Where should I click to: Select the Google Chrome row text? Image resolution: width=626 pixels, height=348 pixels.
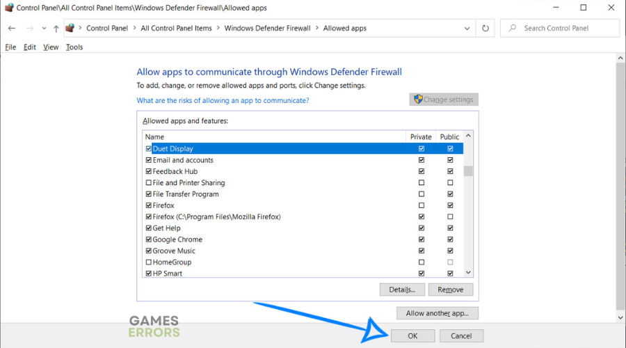177,239
